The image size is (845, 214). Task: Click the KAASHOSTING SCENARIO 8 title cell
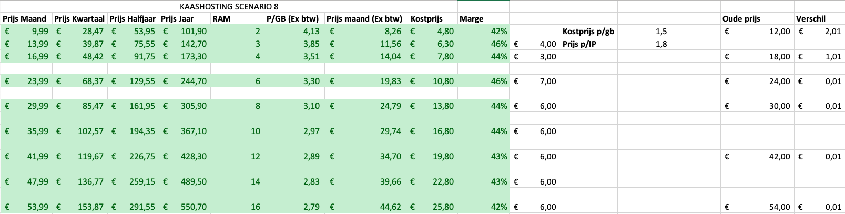tap(229, 6)
